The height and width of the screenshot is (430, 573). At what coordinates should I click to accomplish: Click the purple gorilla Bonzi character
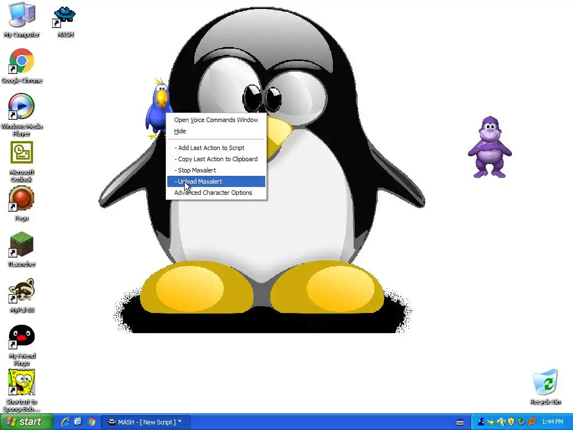coord(490,147)
